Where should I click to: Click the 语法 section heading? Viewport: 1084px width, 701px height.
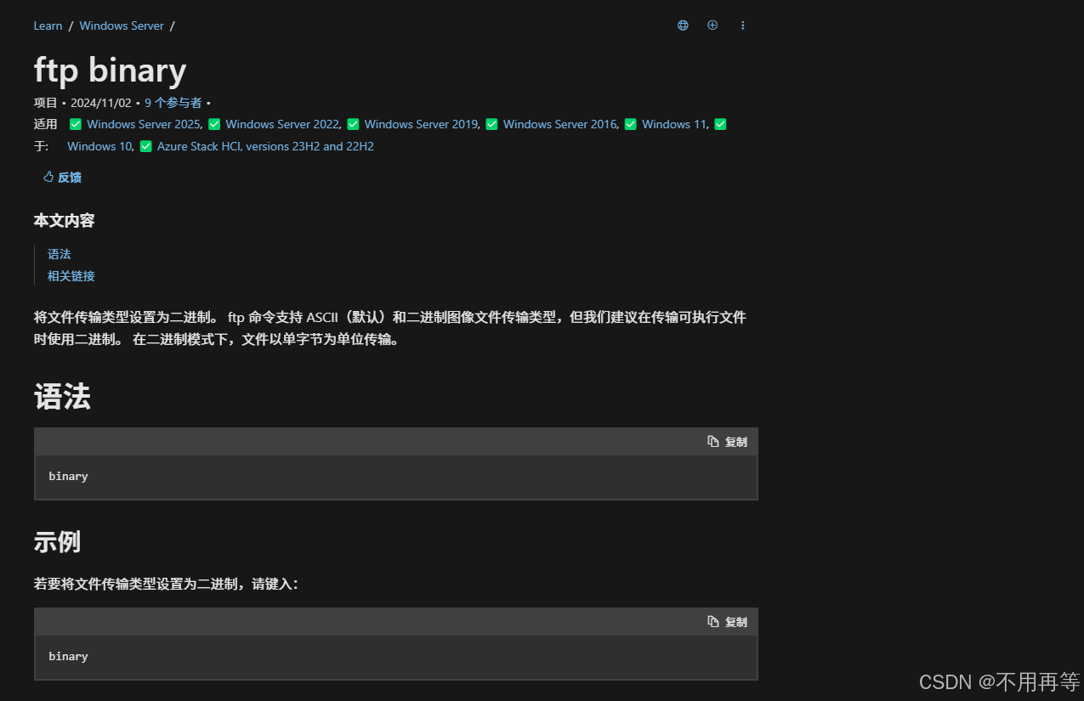click(x=62, y=397)
